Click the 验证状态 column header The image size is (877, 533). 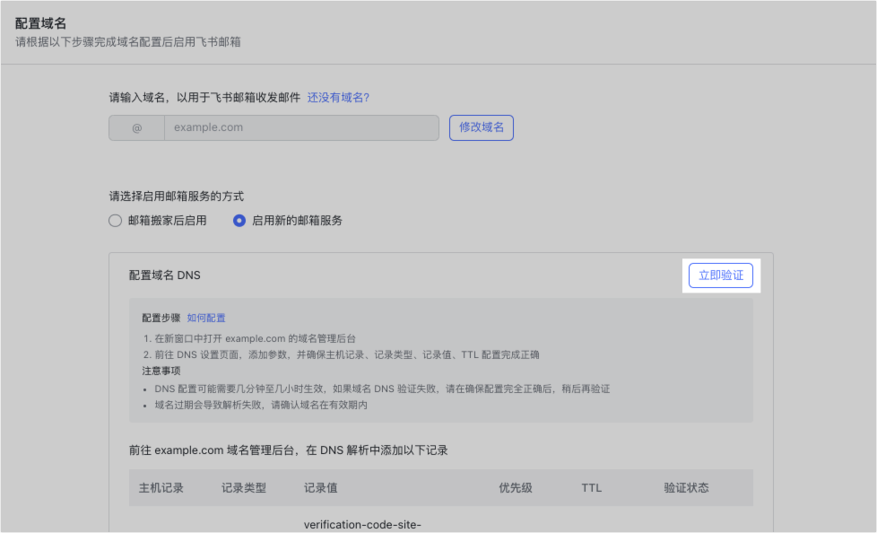[x=686, y=487]
